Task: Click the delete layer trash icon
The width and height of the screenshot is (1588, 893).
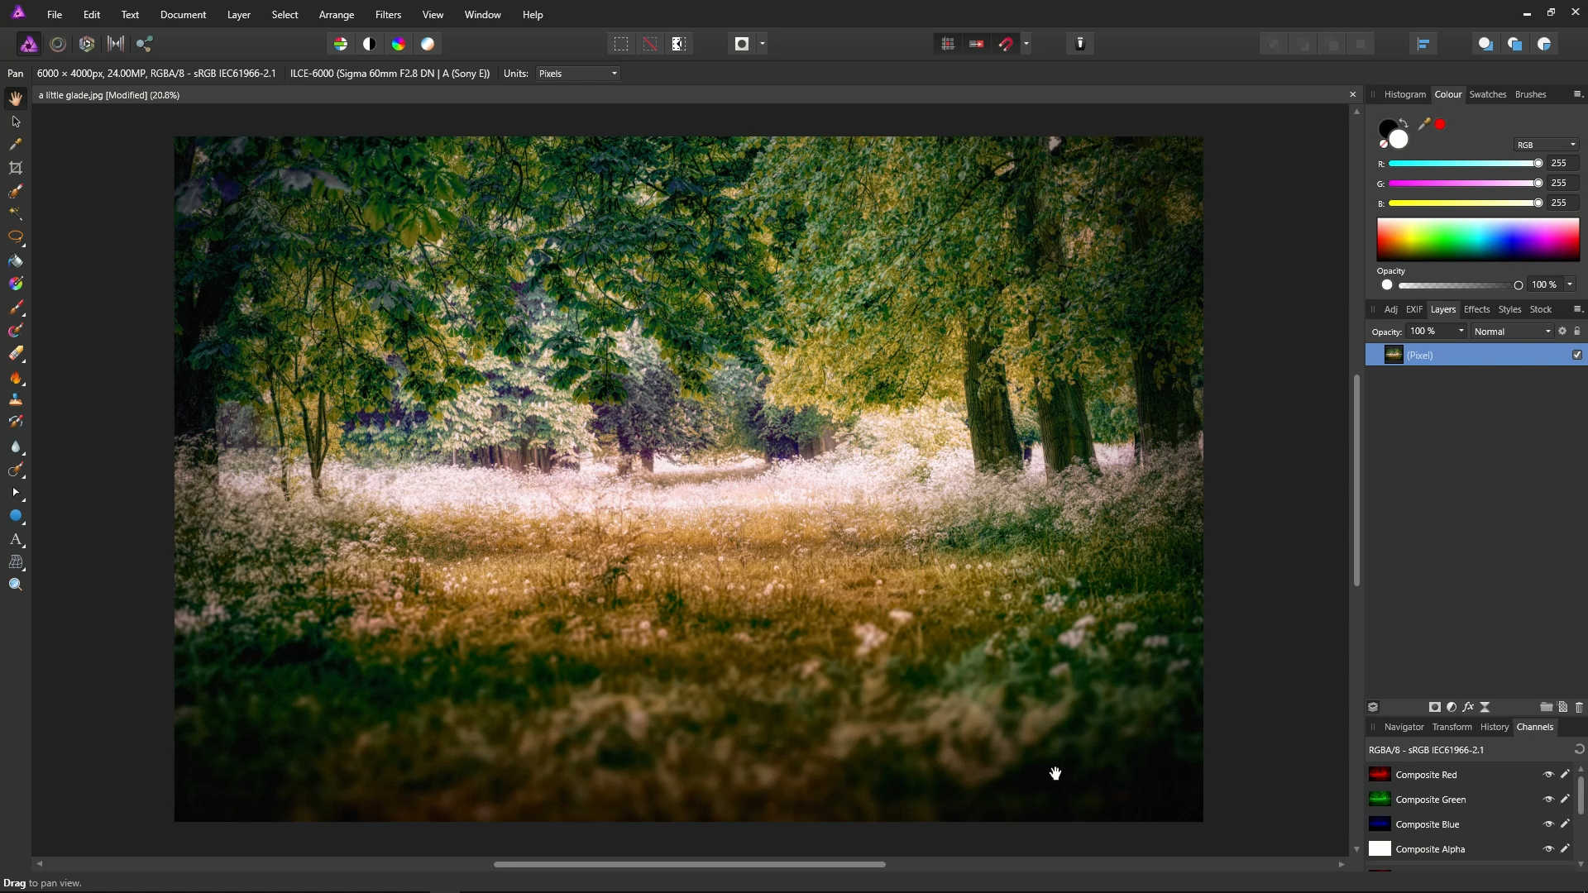Action: tap(1579, 707)
